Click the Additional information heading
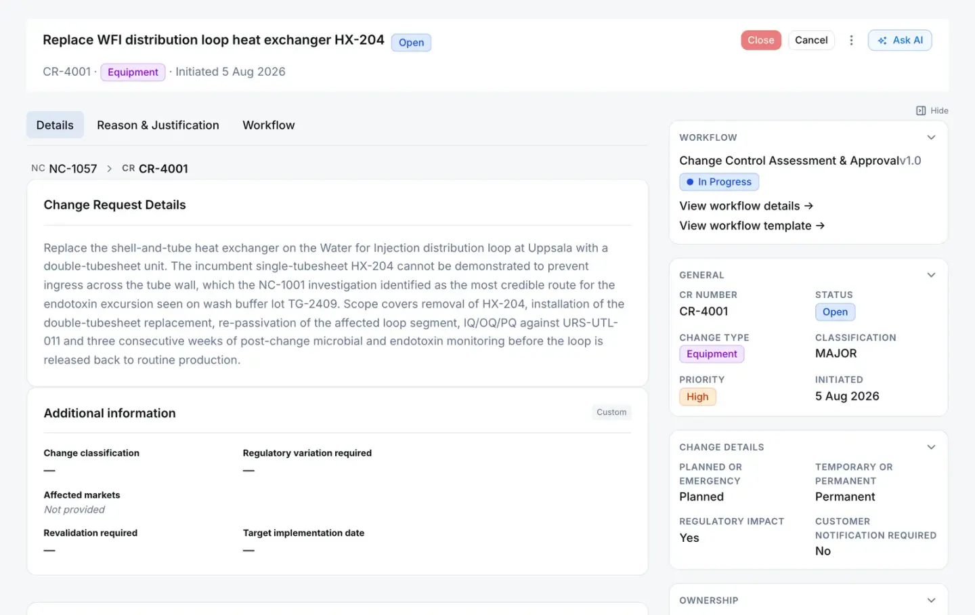Viewport: 975px width, 615px height. [x=110, y=413]
